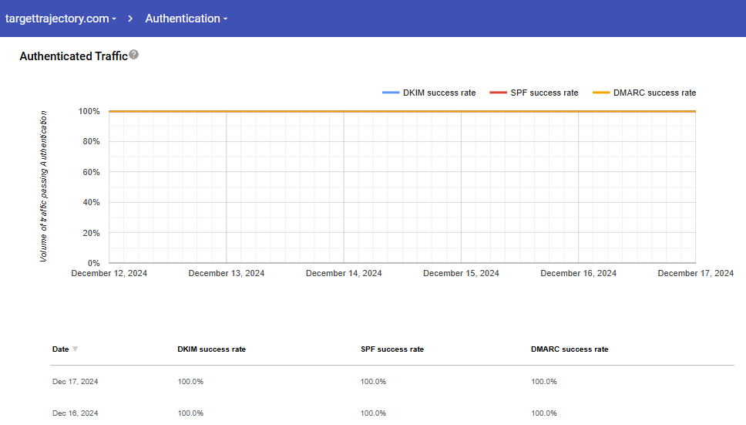
Task: Toggle the SPF success rate legend label
Action: coord(544,93)
